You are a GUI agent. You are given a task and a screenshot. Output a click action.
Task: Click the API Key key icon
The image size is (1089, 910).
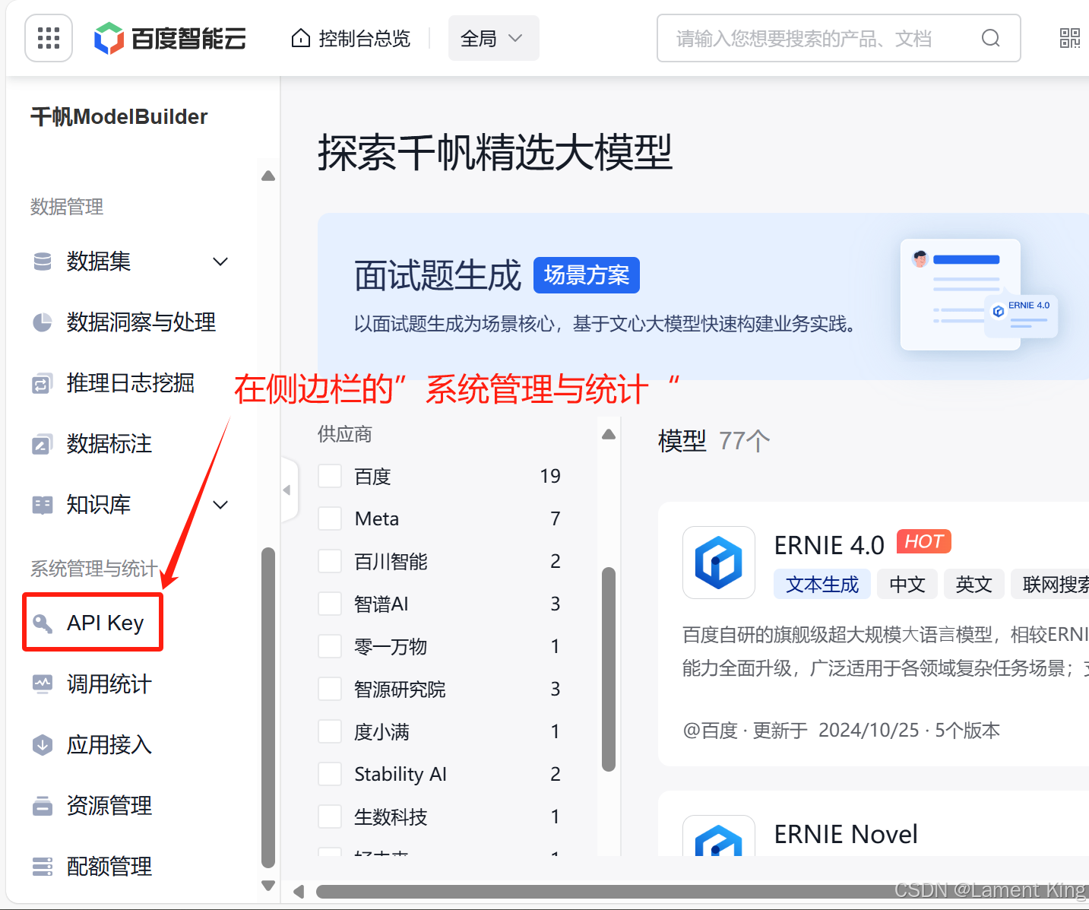coord(43,623)
